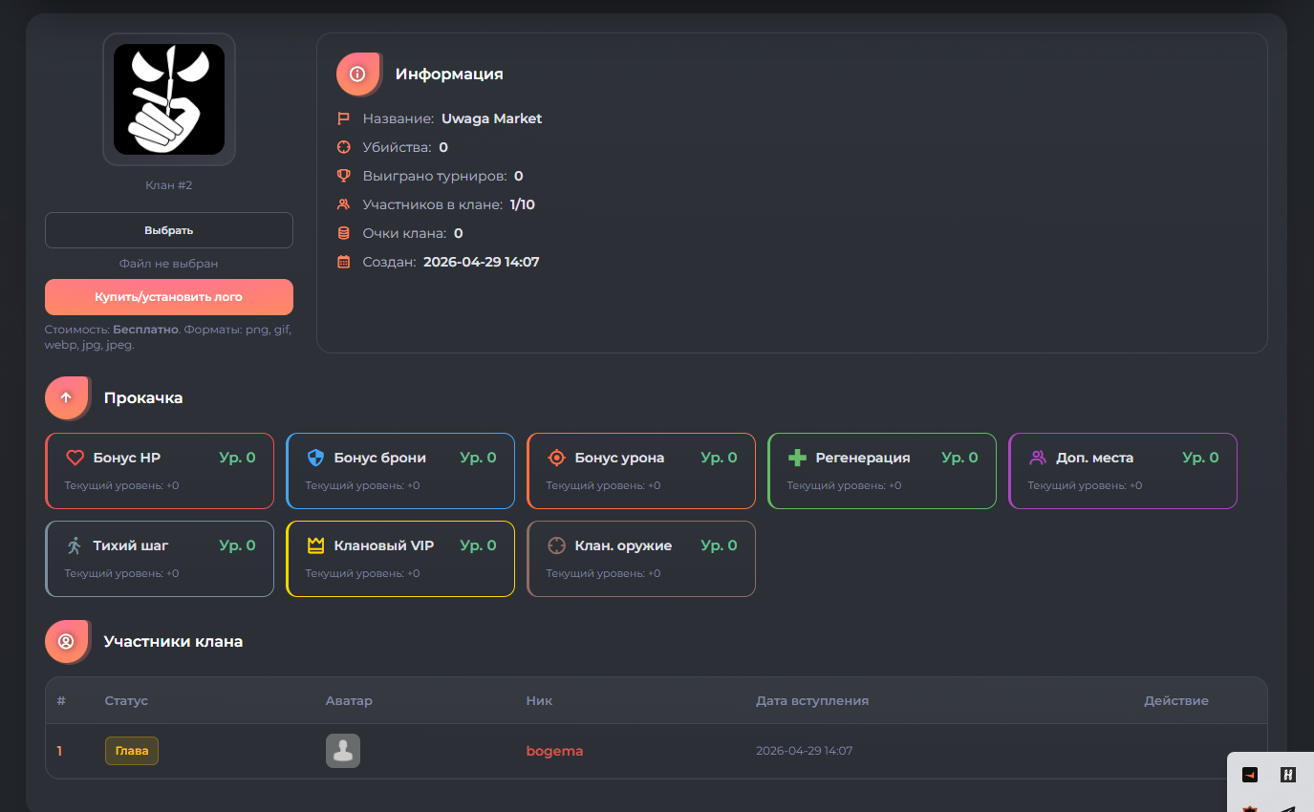Click the person icon next to Участники клана
1314x812 pixels.
point(66,641)
